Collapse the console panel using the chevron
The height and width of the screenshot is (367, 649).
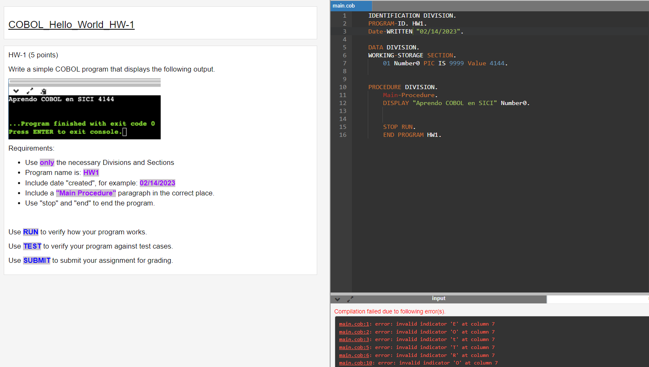[338, 299]
